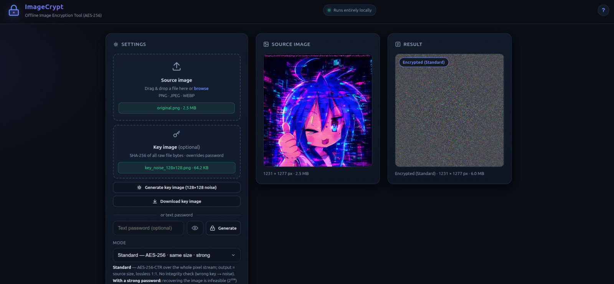Click the upload arrow icon for source image
The width and height of the screenshot is (614, 284).
click(177, 66)
